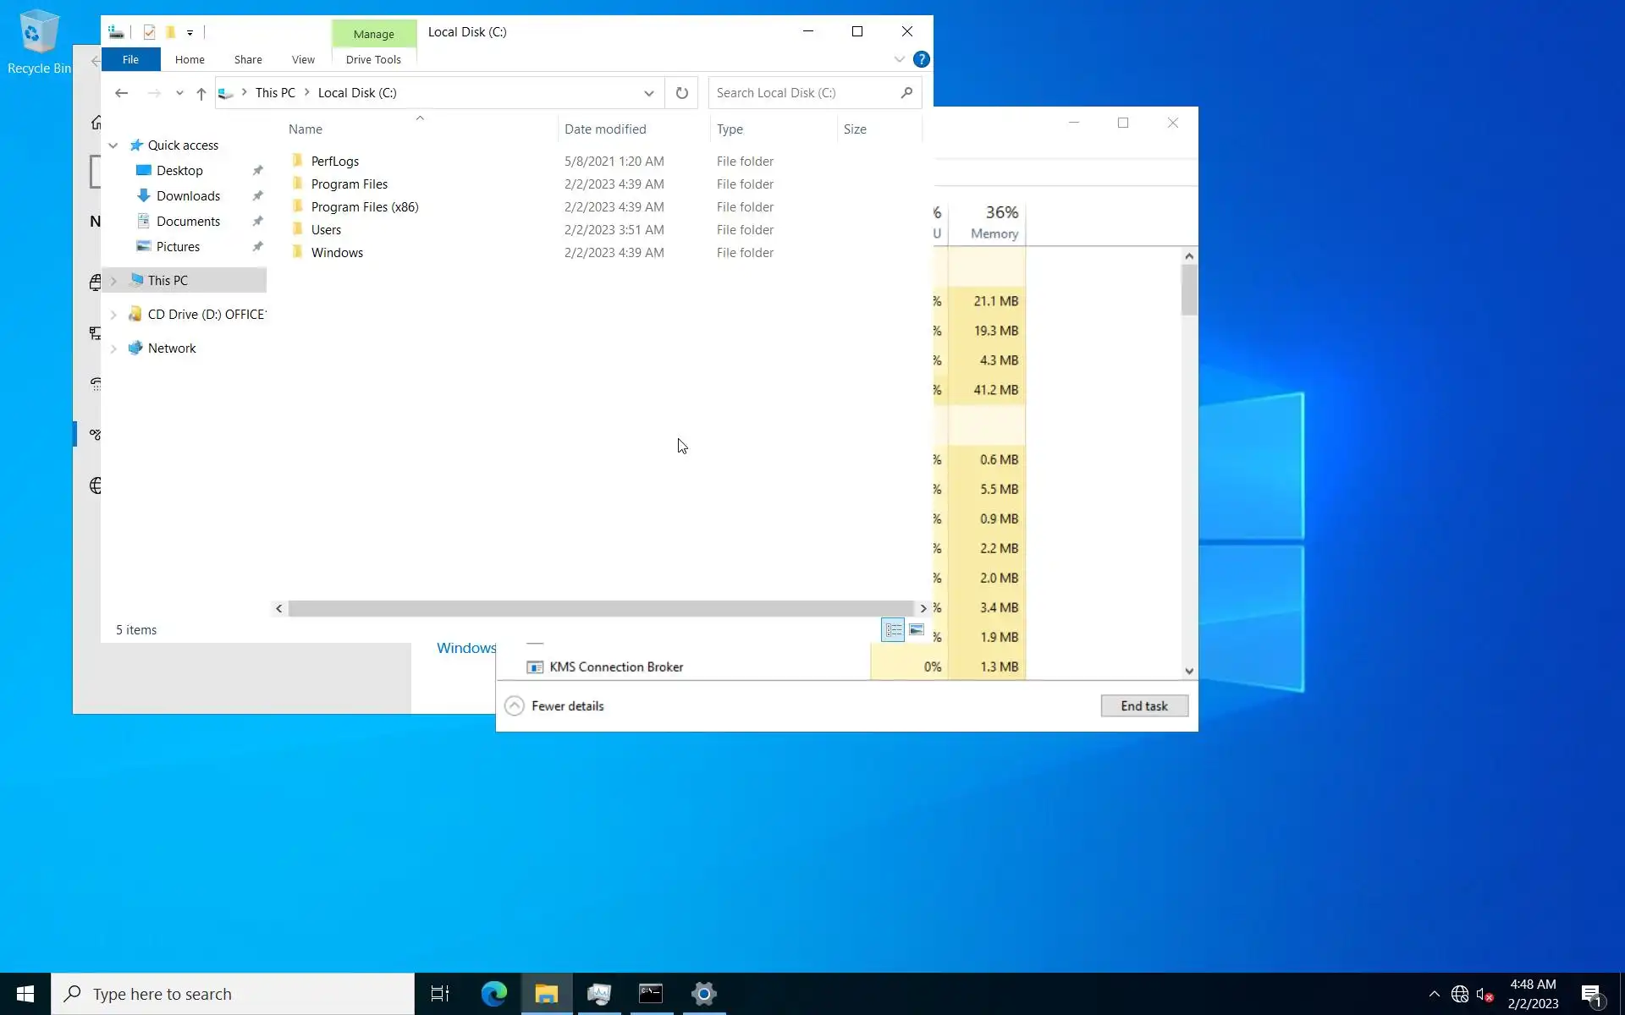
Task: Open Microsoft Edge from the taskbar
Action: pyautogui.click(x=493, y=994)
